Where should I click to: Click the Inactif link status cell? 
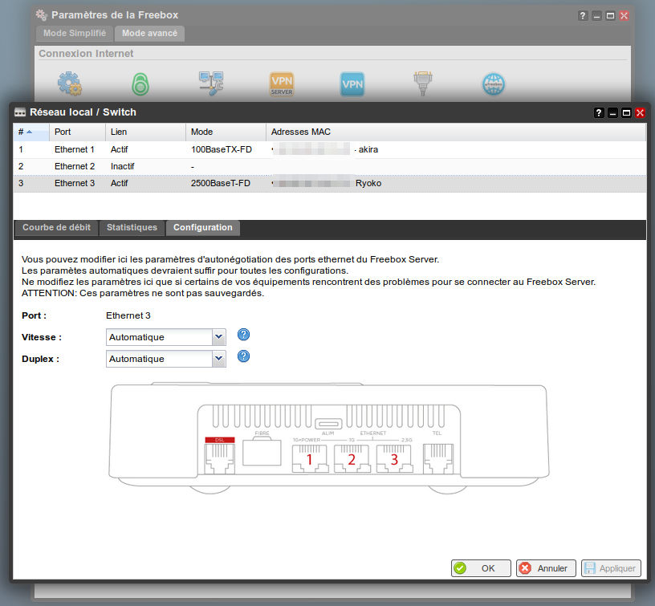coord(122,166)
